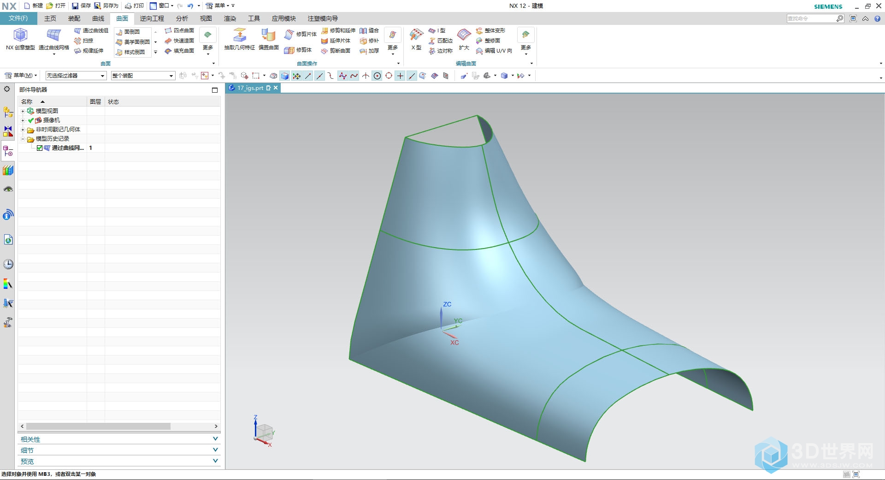The height and width of the screenshot is (480, 885).
Task: Select the 填充曲面 tool
Action: [179, 51]
